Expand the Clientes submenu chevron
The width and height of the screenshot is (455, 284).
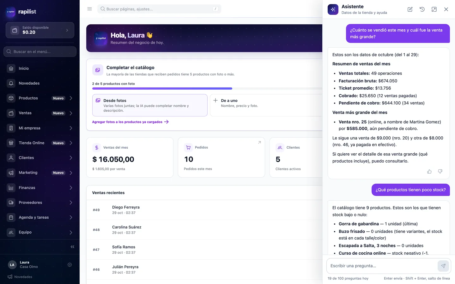71,158
